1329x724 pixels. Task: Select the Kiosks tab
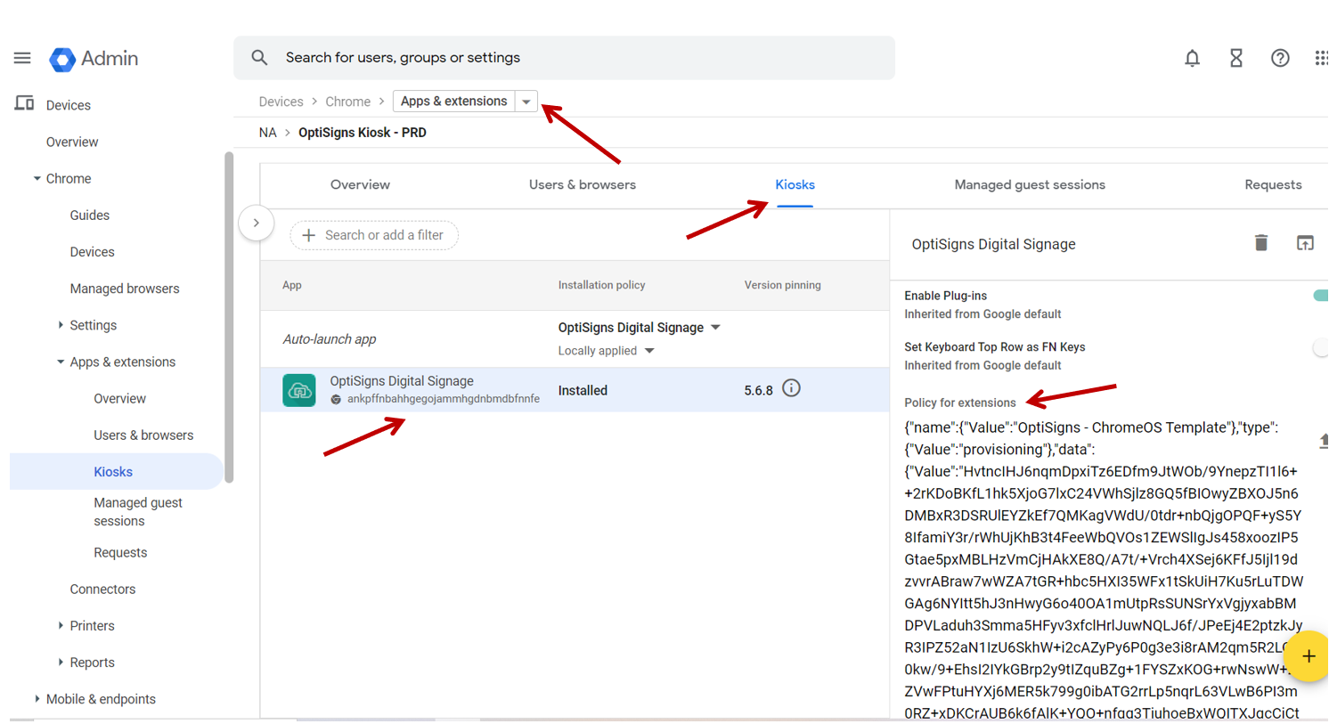(795, 185)
